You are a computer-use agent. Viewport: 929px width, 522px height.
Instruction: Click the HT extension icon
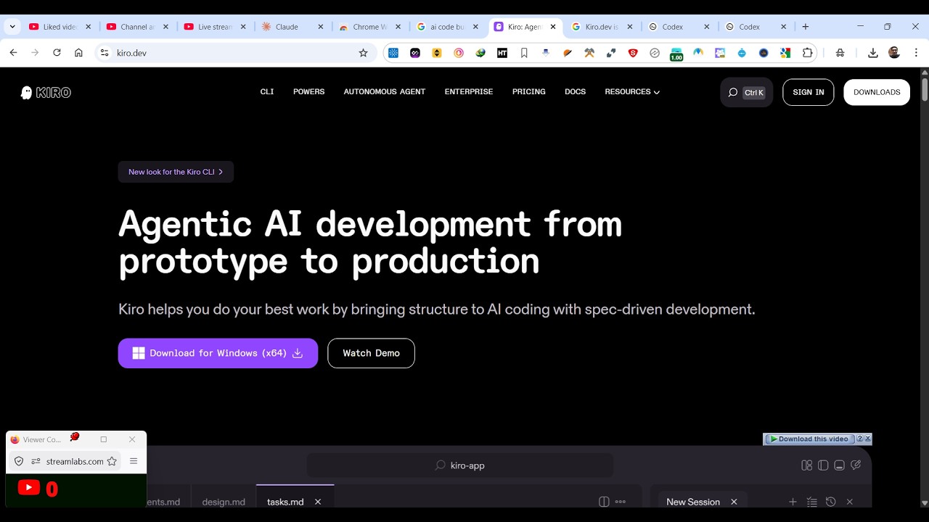pyautogui.click(x=502, y=53)
